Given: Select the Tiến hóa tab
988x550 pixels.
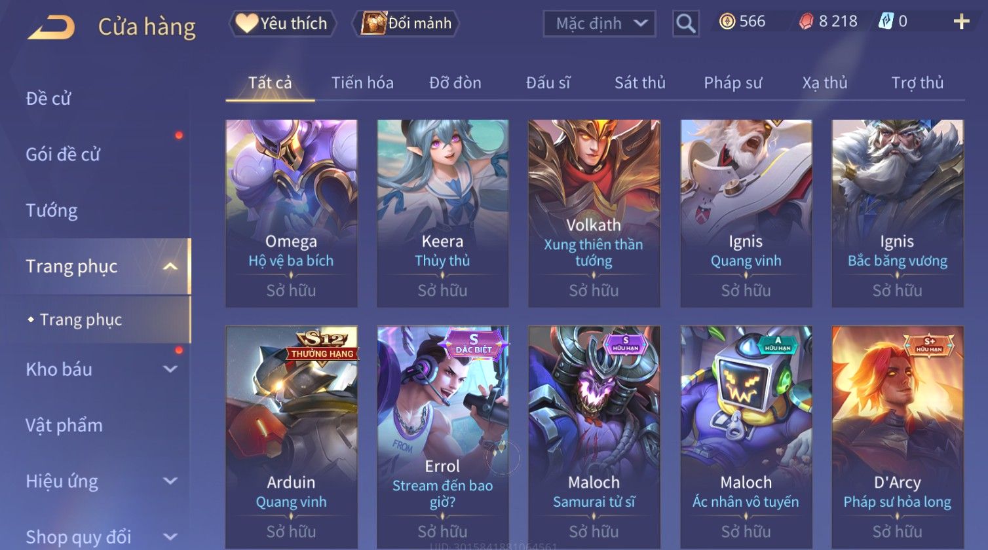Looking at the screenshot, I should click(362, 83).
